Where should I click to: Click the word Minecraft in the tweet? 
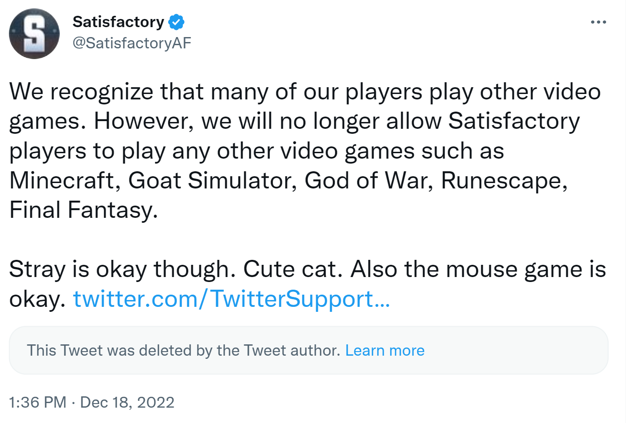click(62, 181)
